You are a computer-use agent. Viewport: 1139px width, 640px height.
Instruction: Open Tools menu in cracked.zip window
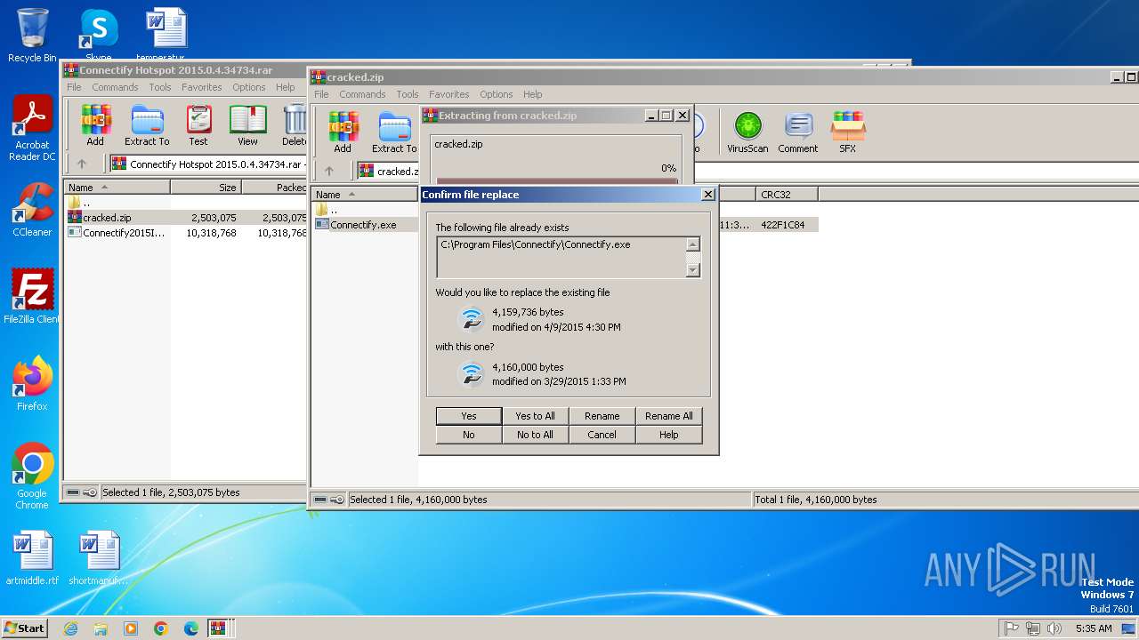tap(408, 94)
